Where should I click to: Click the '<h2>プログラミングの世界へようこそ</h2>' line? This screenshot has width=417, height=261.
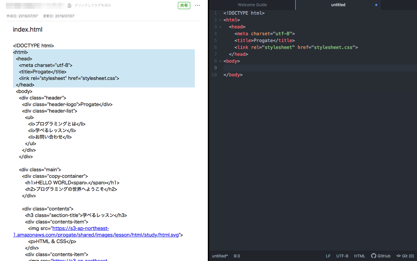pyautogui.click(x=71, y=189)
